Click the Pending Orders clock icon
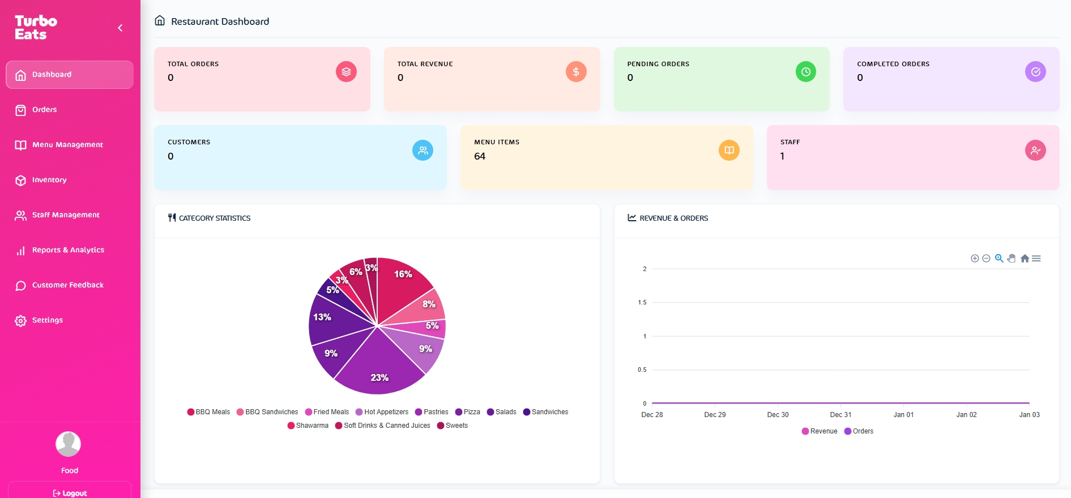Screen dimensions: 1071x498 tap(805, 72)
